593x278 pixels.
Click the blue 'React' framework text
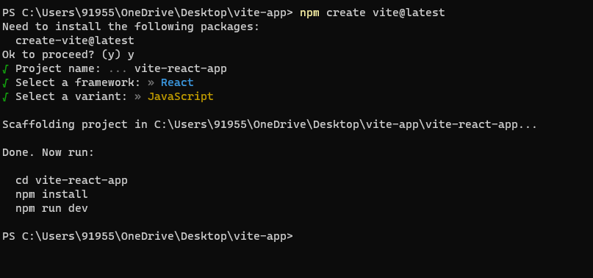point(177,82)
